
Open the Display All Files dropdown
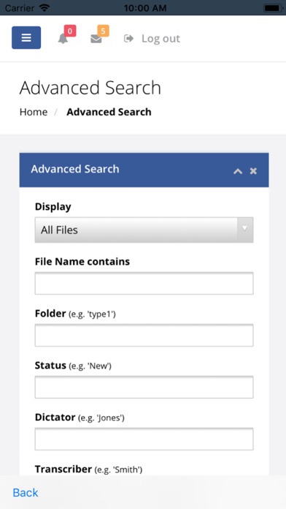(x=144, y=230)
